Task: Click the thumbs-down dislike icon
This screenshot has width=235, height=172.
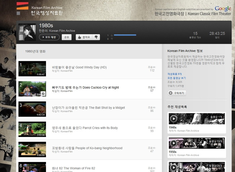Action: 96,37
